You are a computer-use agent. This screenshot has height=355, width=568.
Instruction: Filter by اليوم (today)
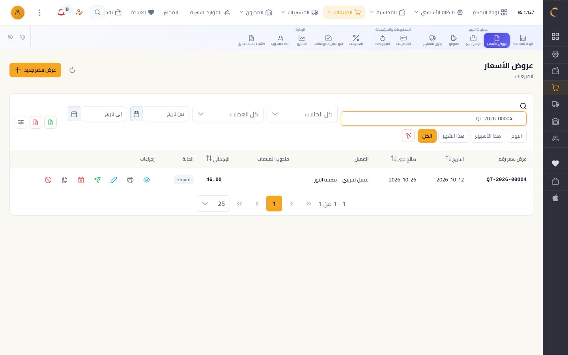(517, 136)
